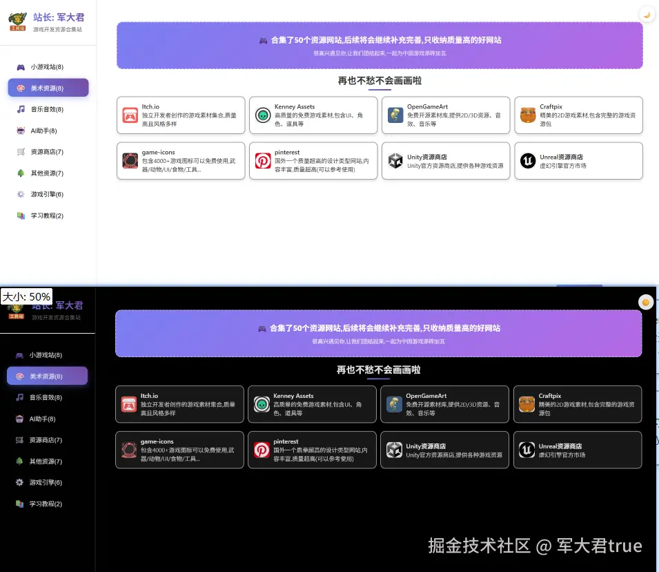Click the Unreal Engine logo in the dark-theme card
Viewport: 659px width, 572px height.
tap(527, 450)
